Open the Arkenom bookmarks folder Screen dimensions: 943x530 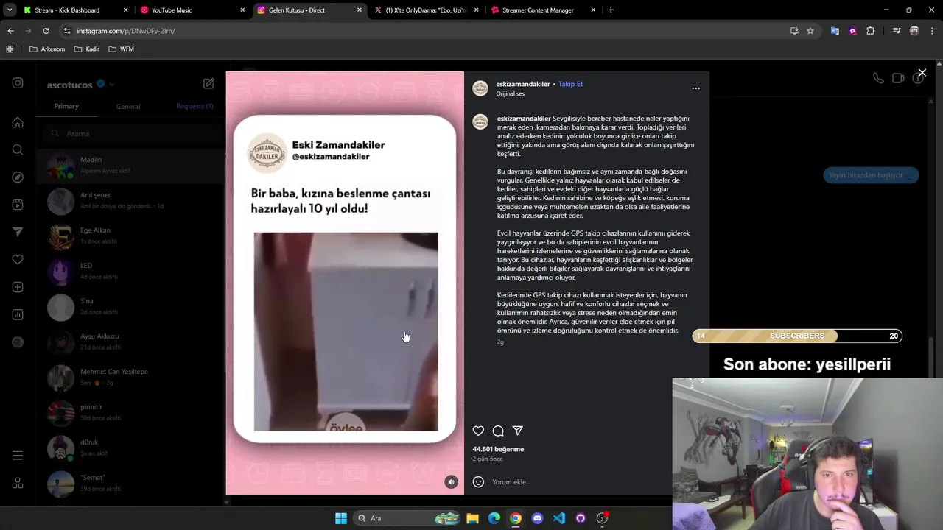click(x=47, y=49)
